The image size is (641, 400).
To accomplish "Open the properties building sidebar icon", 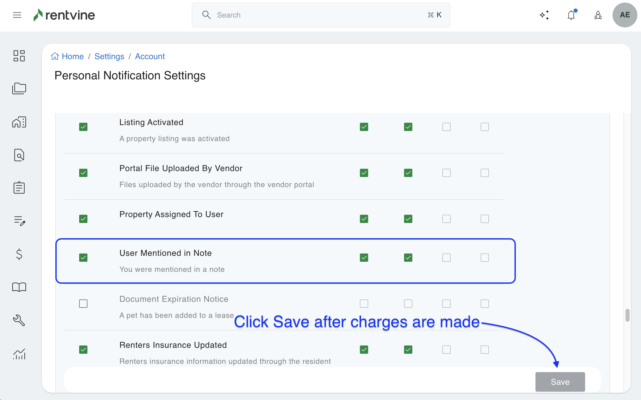I will (19, 122).
